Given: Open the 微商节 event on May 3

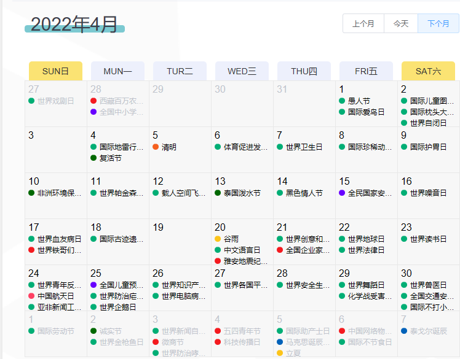Looking at the screenshot, I should (x=172, y=342).
